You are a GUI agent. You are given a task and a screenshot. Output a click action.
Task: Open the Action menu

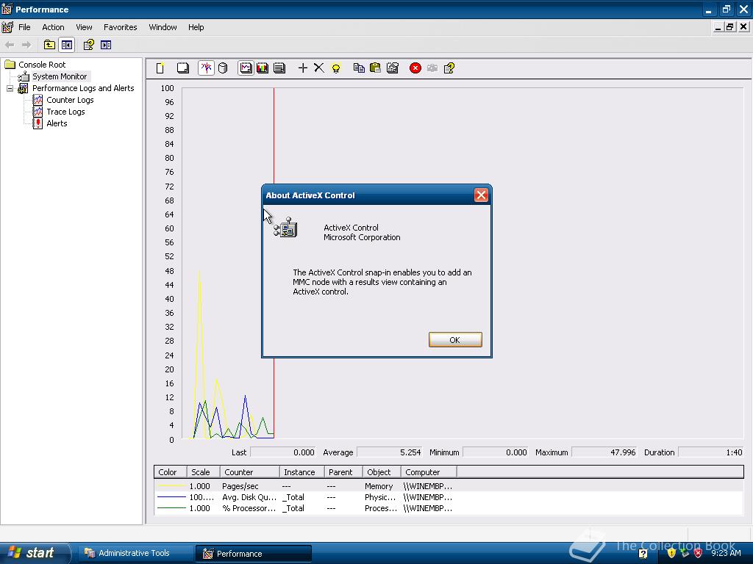[53, 27]
